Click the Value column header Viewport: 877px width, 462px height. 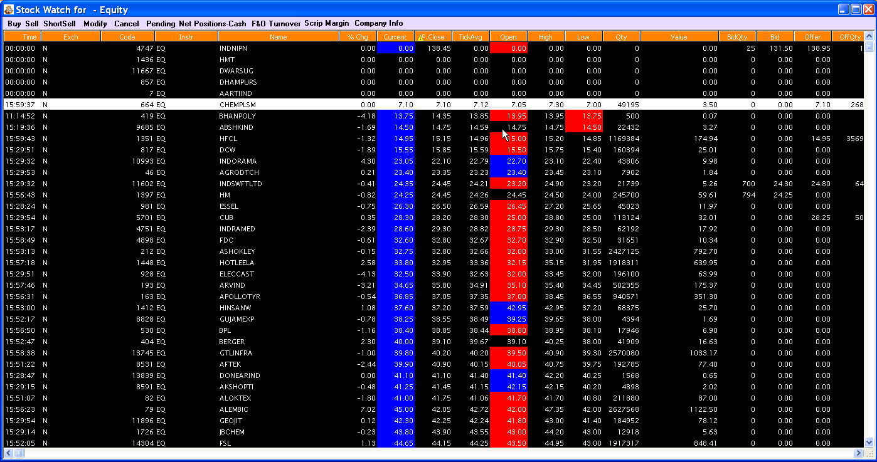(679, 37)
